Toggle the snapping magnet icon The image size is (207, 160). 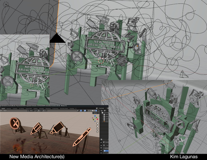coord(39,111)
